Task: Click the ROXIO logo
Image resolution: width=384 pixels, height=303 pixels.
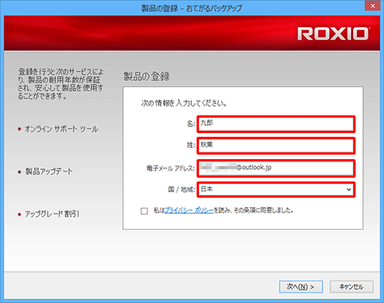Action: tap(333, 34)
